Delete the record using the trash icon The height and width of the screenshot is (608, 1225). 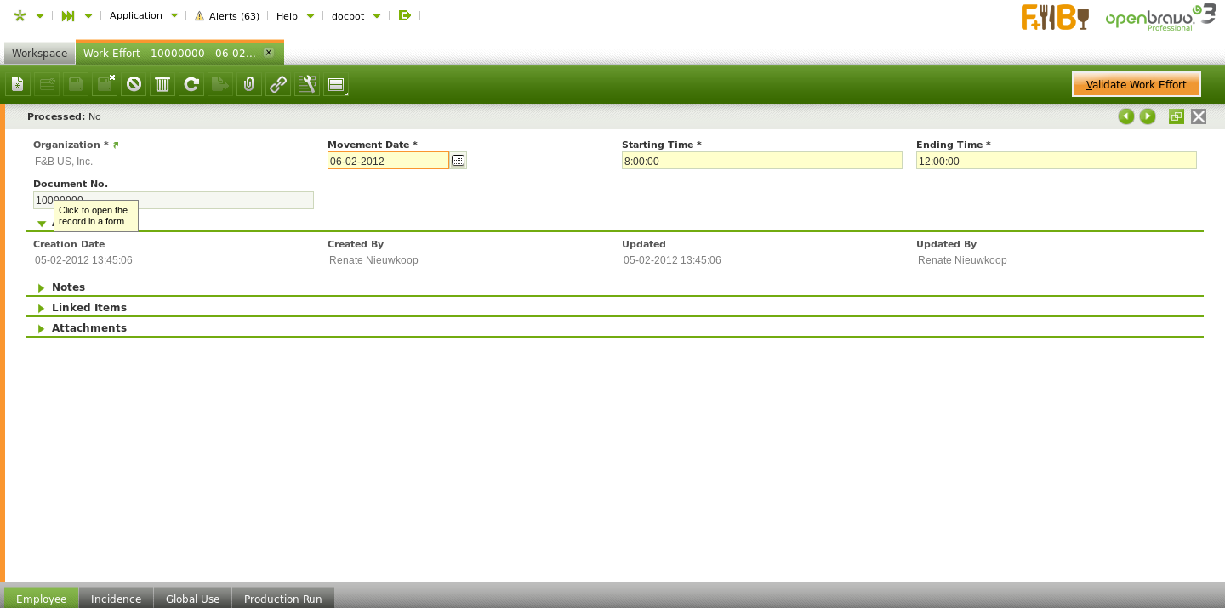pos(162,84)
